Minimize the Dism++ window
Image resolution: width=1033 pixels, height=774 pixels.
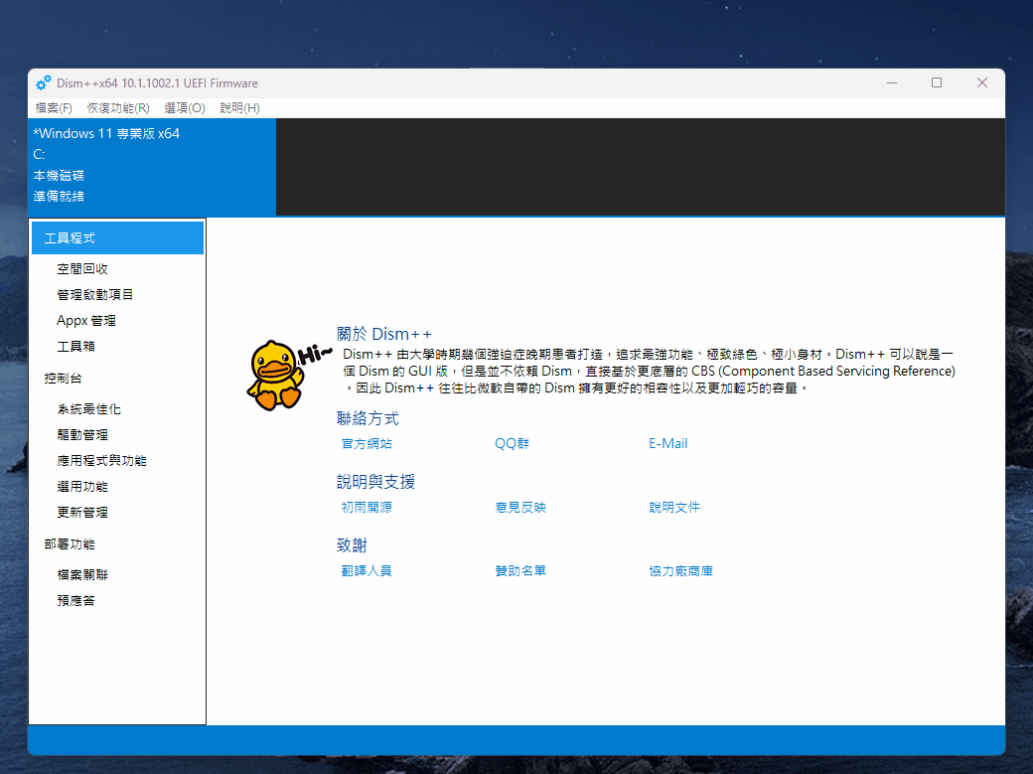click(892, 83)
